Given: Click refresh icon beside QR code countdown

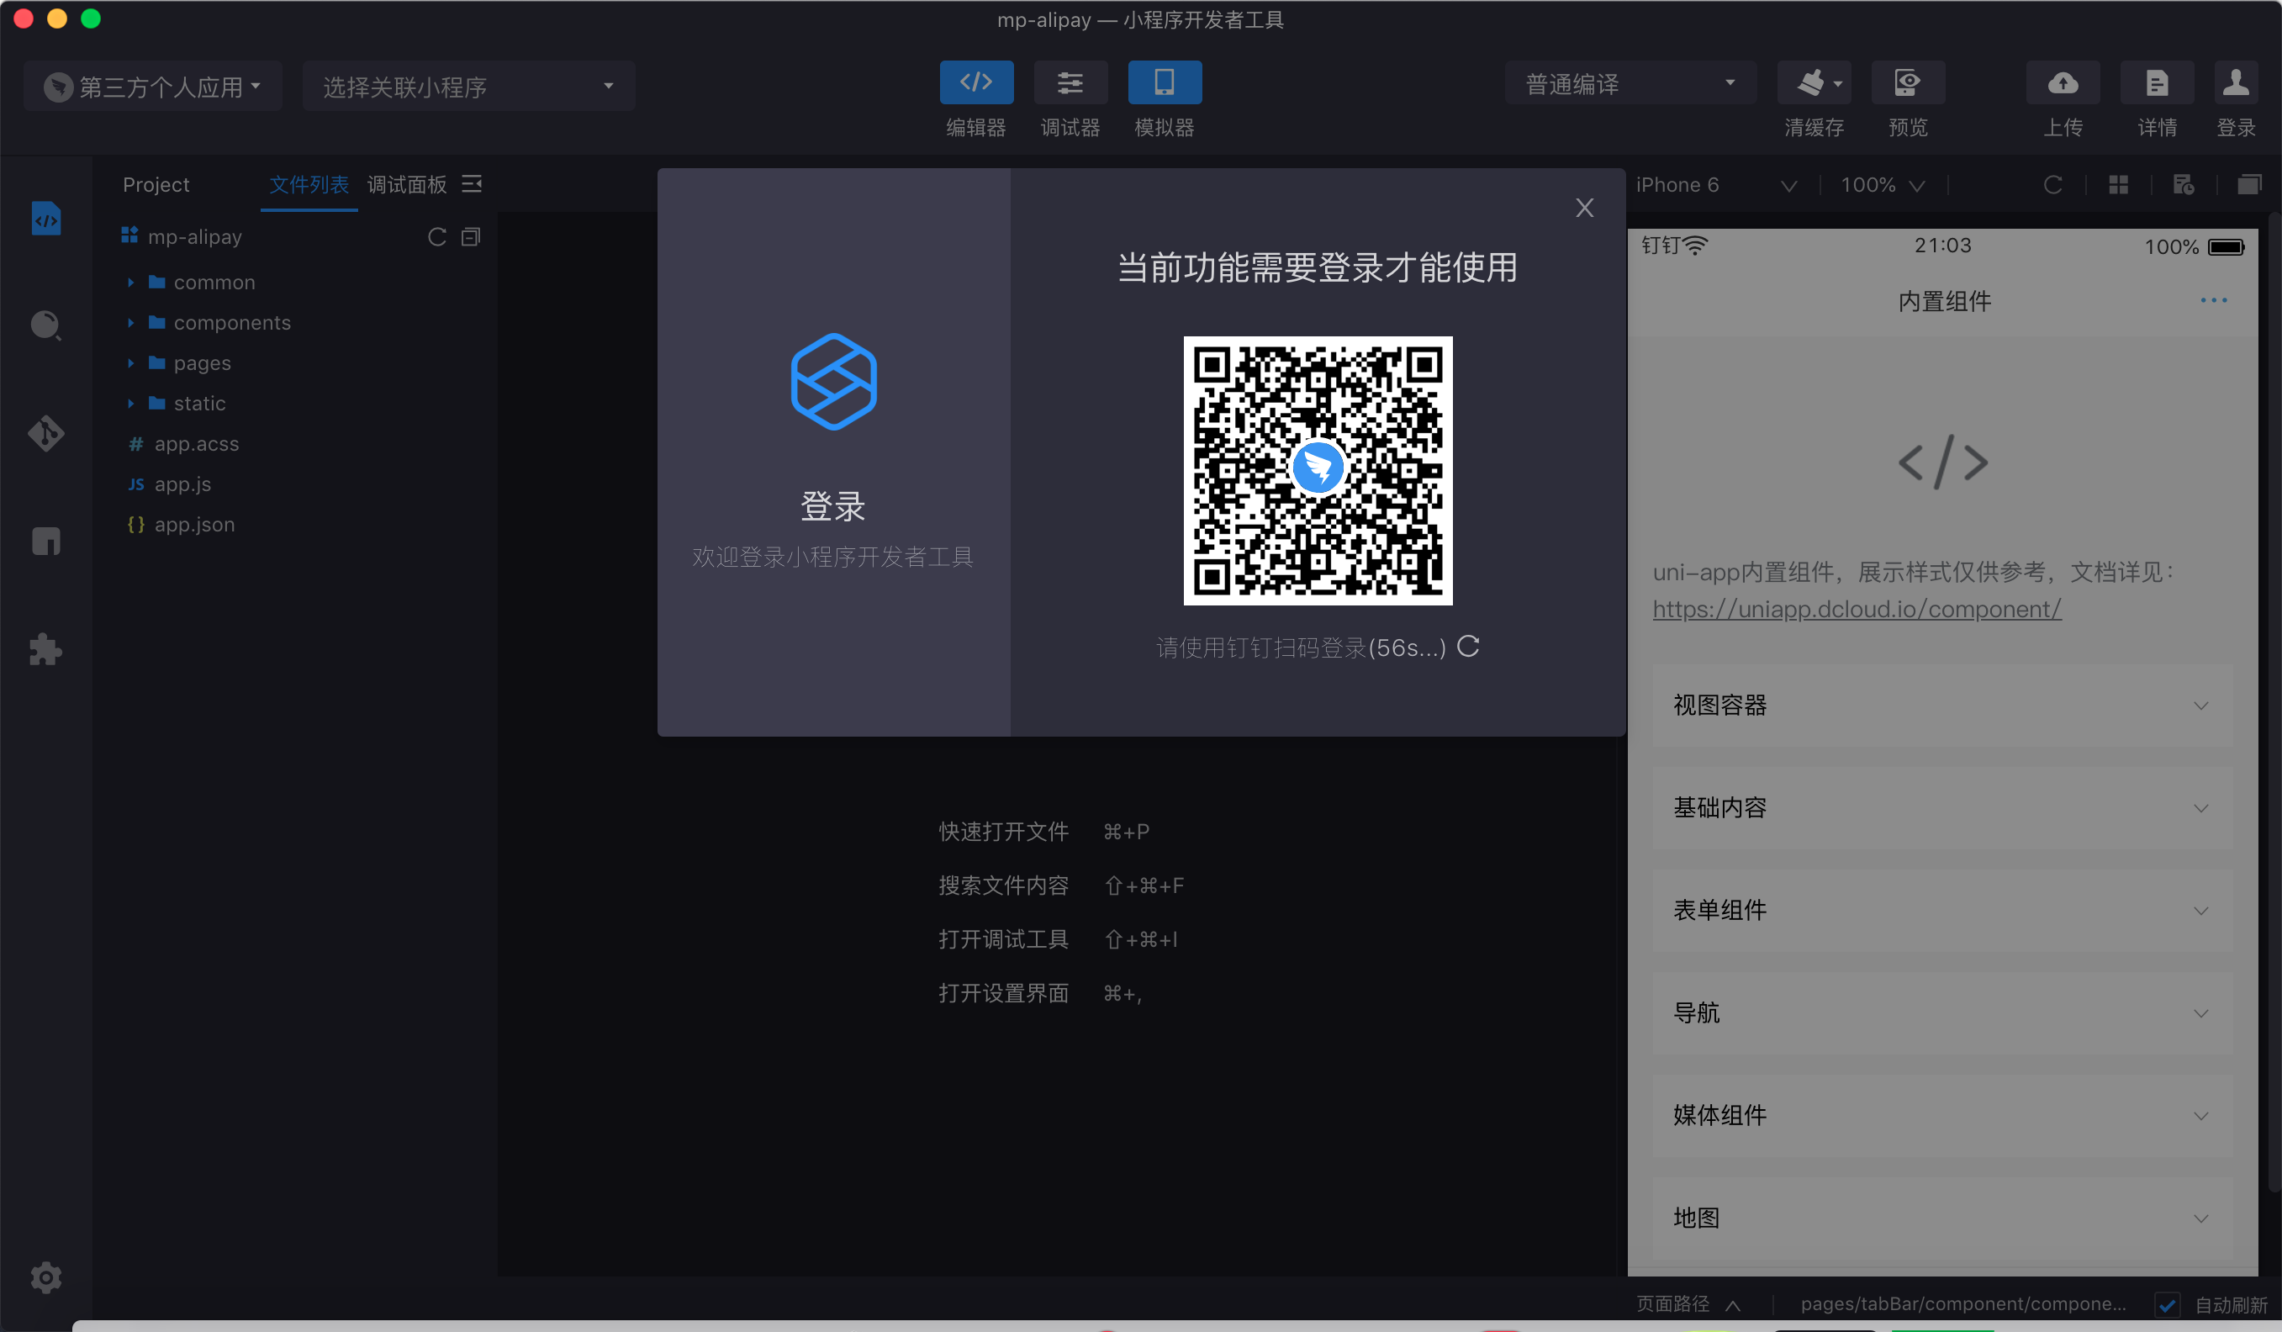Looking at the screenshot, I should point(1468,647).
